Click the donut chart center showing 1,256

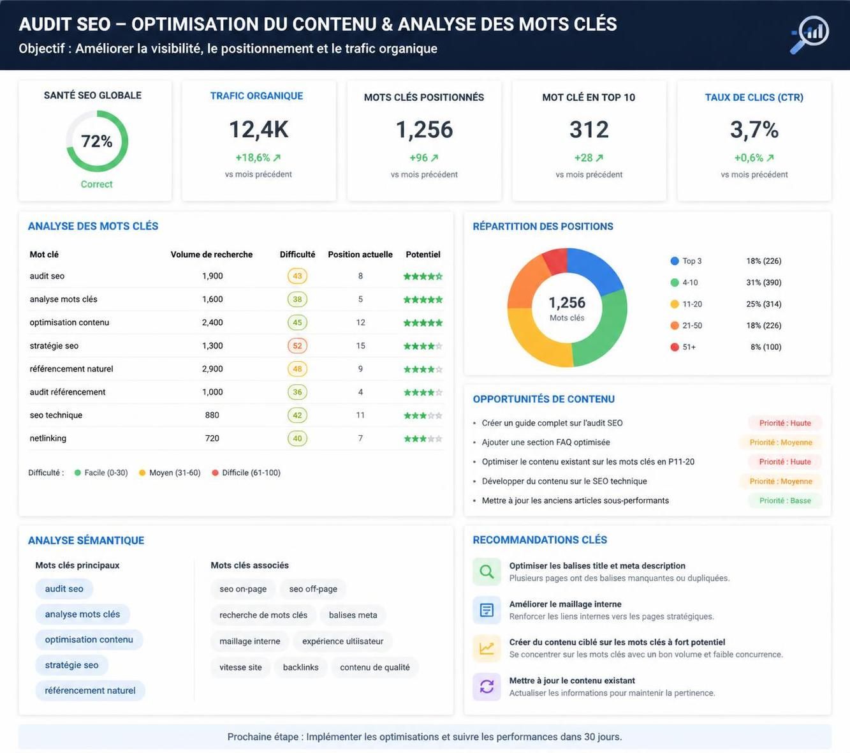point(567,308)
